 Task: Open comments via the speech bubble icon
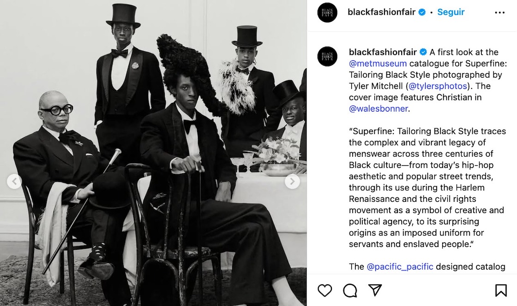pyautogui.click(x=350, y=290)
